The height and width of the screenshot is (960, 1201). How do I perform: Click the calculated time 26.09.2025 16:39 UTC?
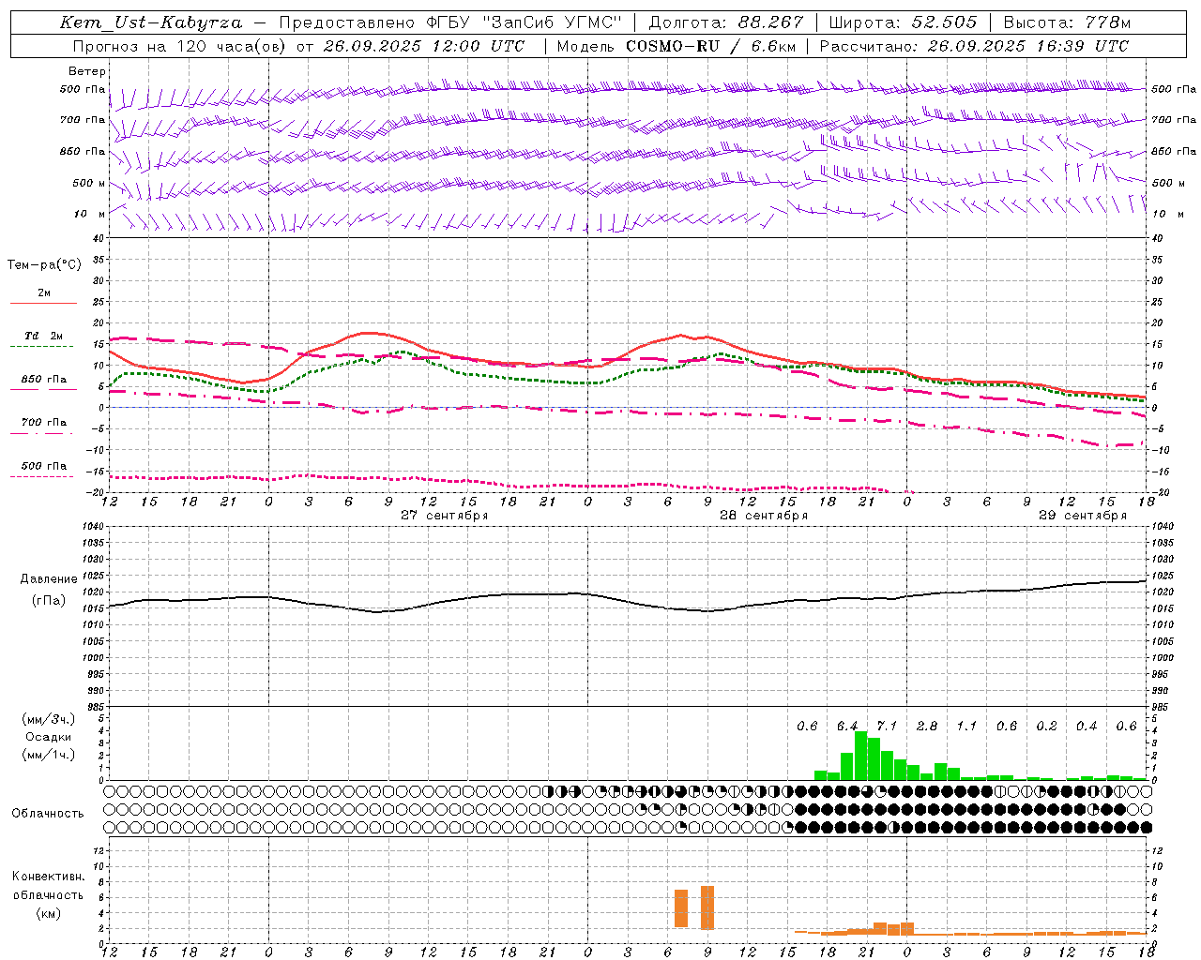tap(1027, 46)
